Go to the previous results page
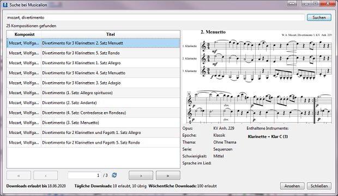Viewport: 338px width, 196px height. coord(45,175)
